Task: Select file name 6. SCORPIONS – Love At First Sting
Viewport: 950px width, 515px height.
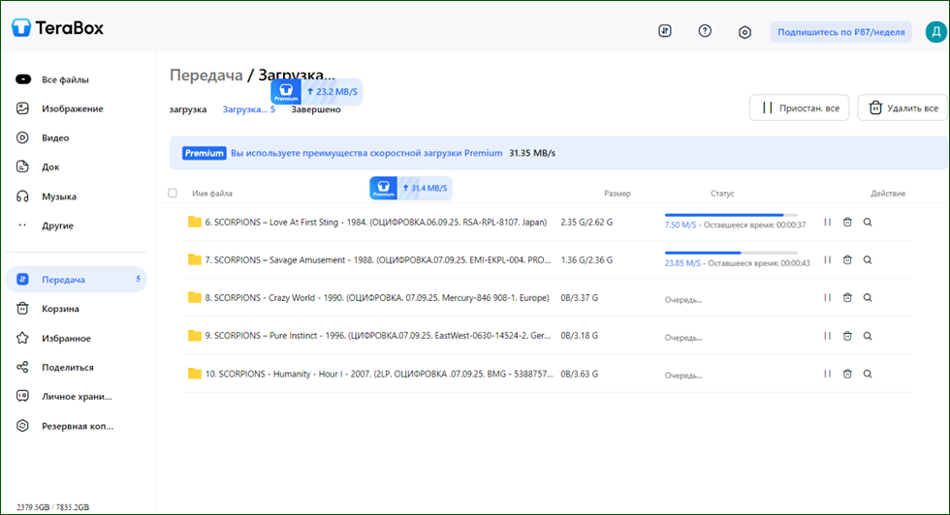Action: click(x=376, y=222)
